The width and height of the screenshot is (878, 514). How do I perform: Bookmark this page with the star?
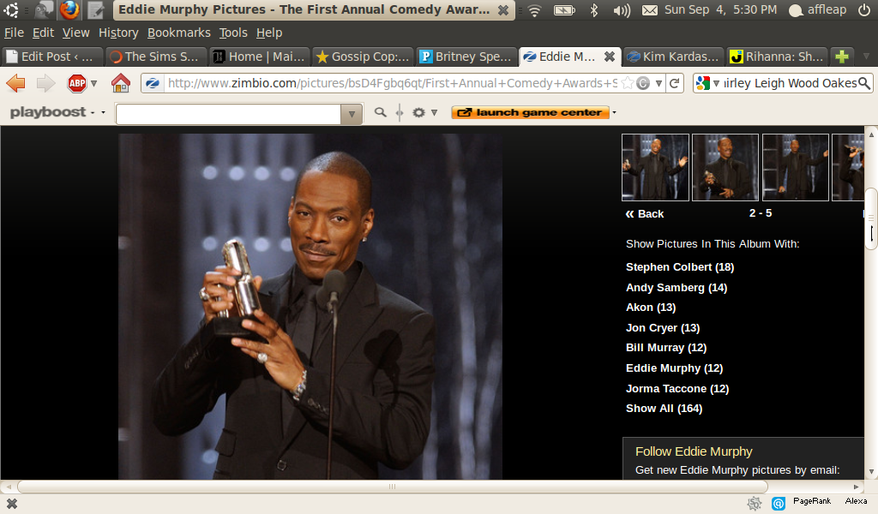pyautogui.click(x=628, y=83)
